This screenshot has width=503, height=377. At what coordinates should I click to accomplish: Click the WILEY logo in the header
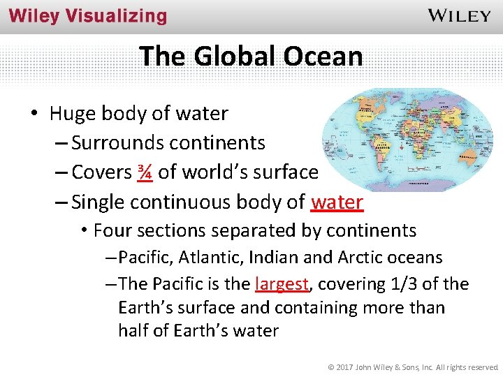click(459, 15)
